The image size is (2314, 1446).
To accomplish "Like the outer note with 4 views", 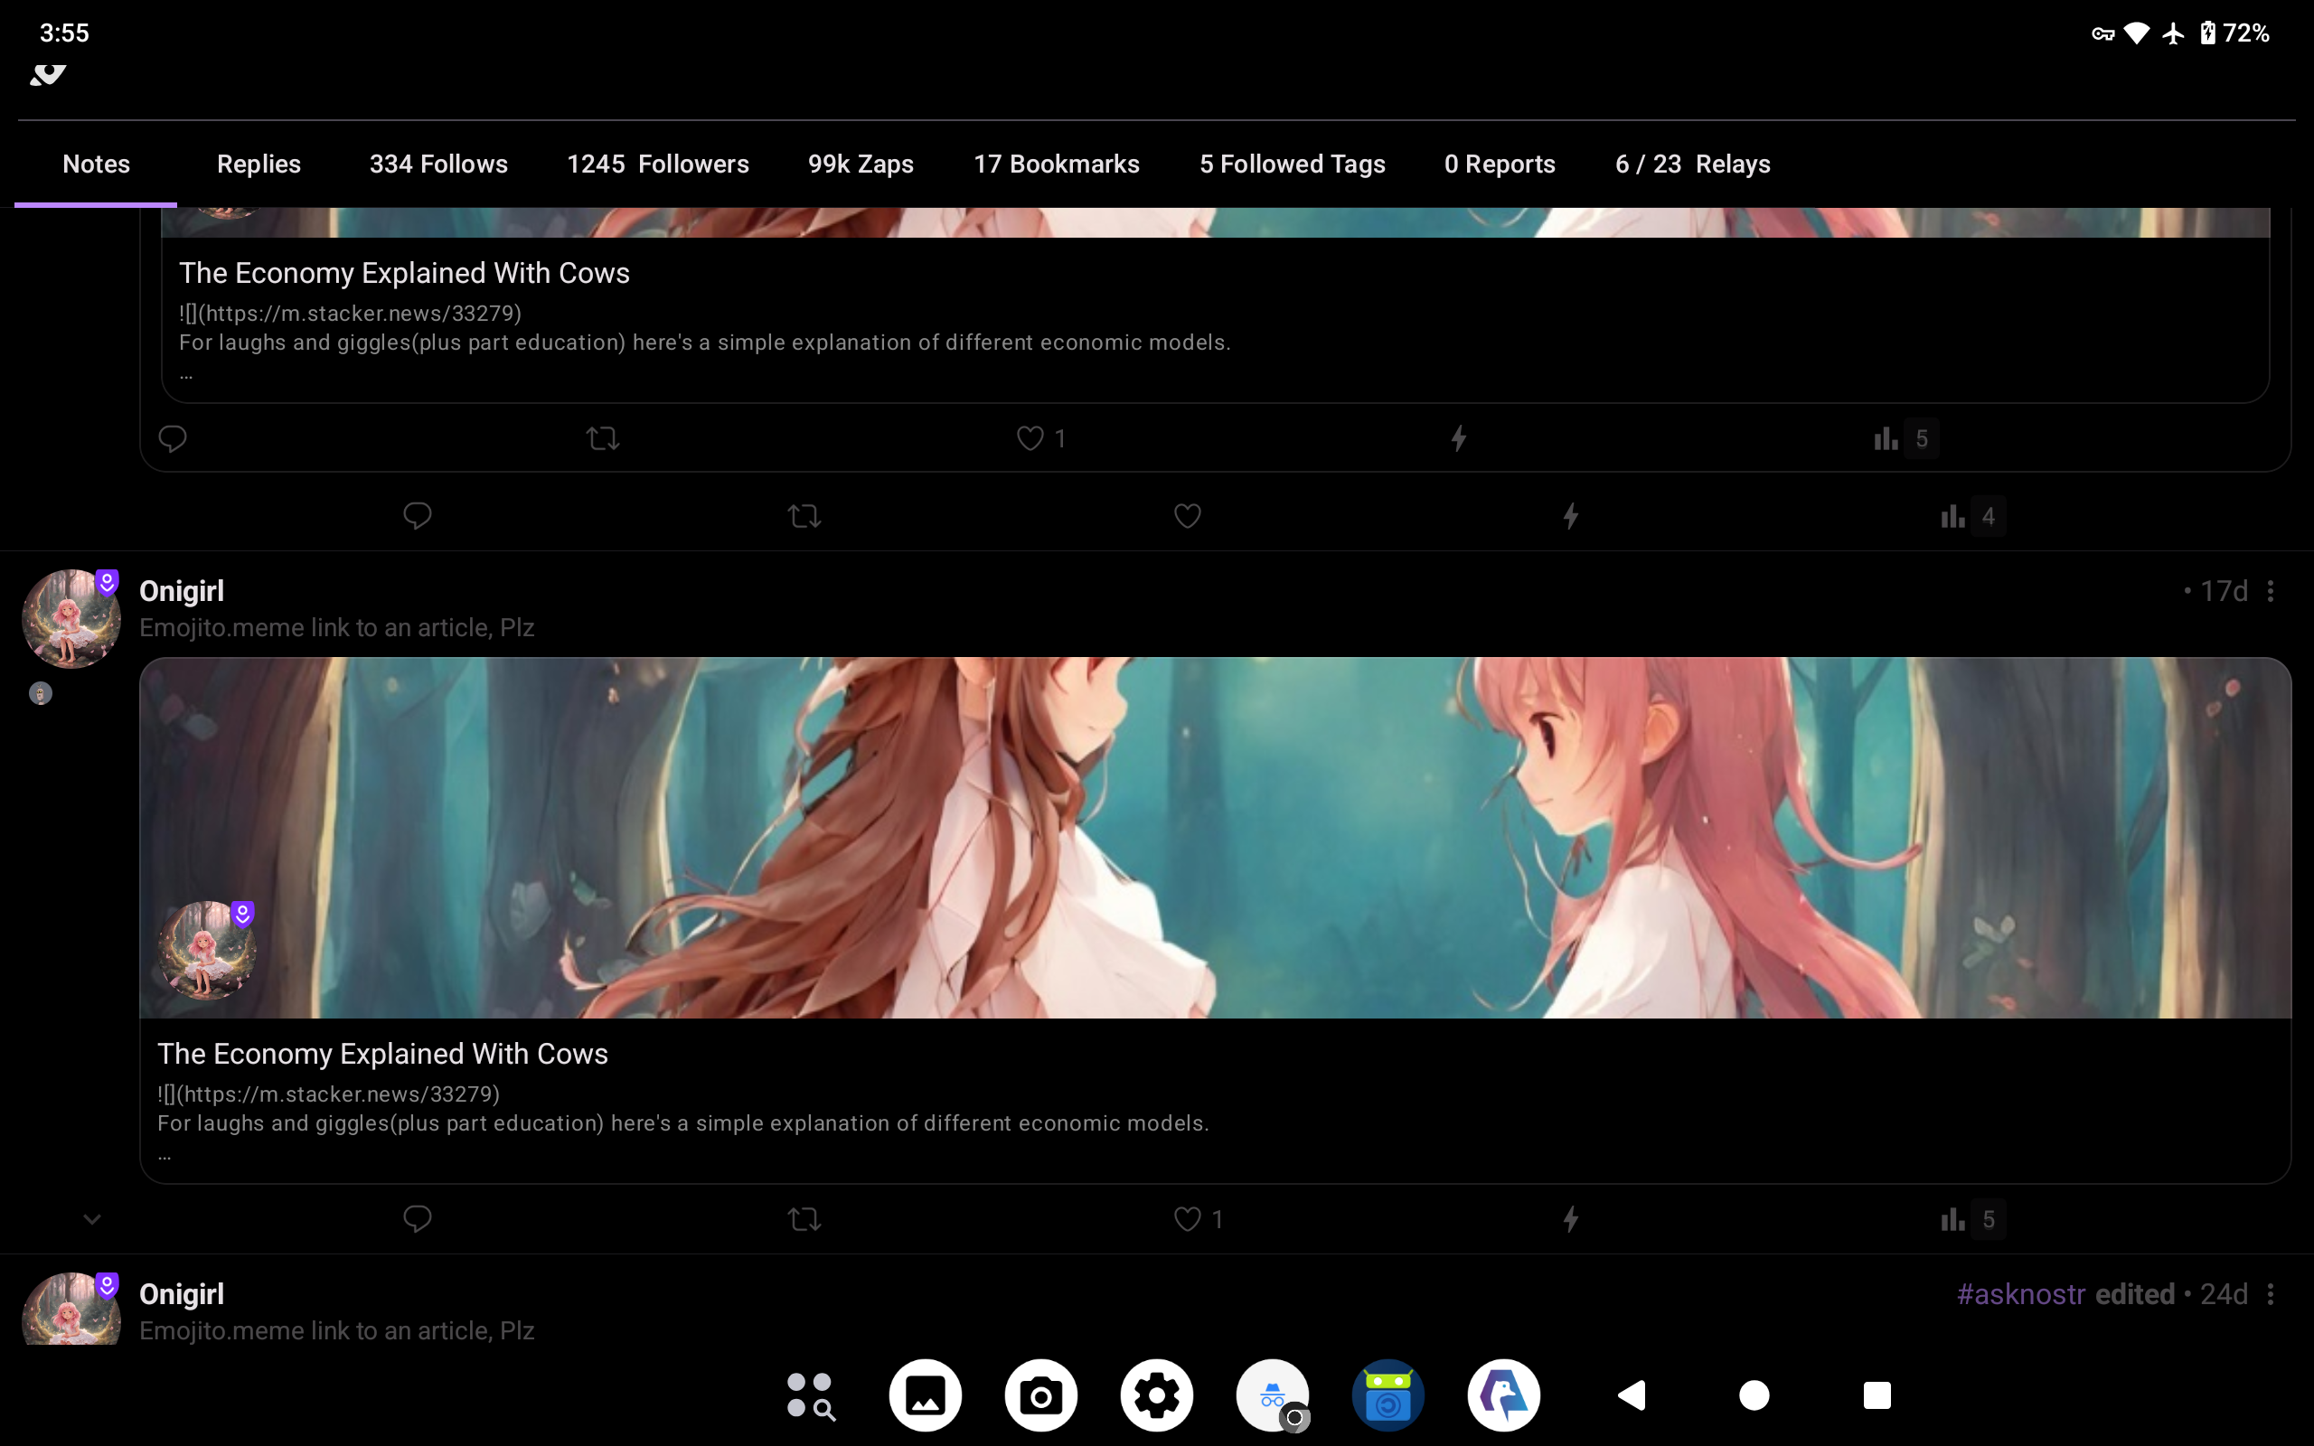I will tap(1188, 516).
